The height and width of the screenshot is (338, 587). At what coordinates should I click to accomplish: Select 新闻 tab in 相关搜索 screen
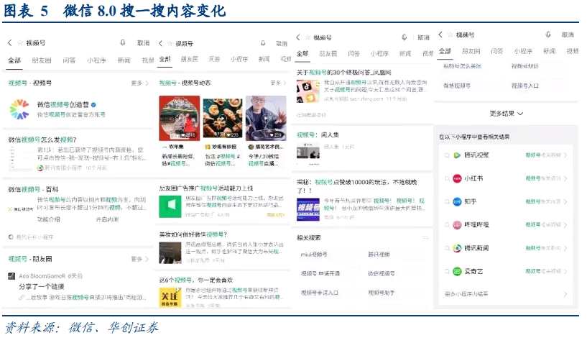pyautogui.click(x=405, y=54)
